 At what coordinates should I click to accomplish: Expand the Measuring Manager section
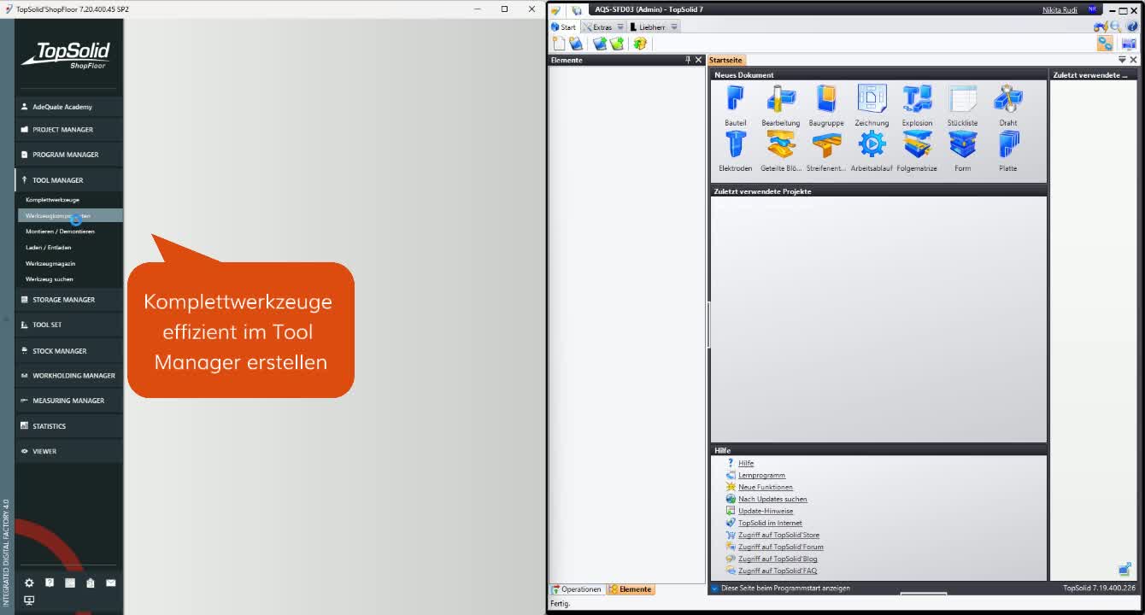tap(68, 401)
